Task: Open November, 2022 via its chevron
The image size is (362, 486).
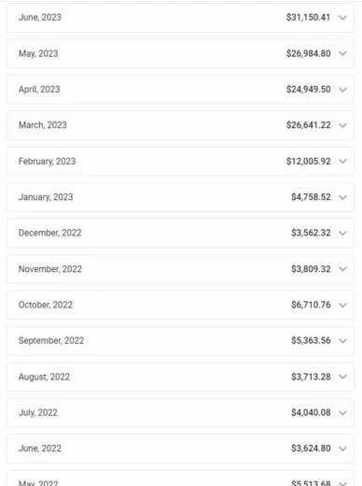Action: 342,269
